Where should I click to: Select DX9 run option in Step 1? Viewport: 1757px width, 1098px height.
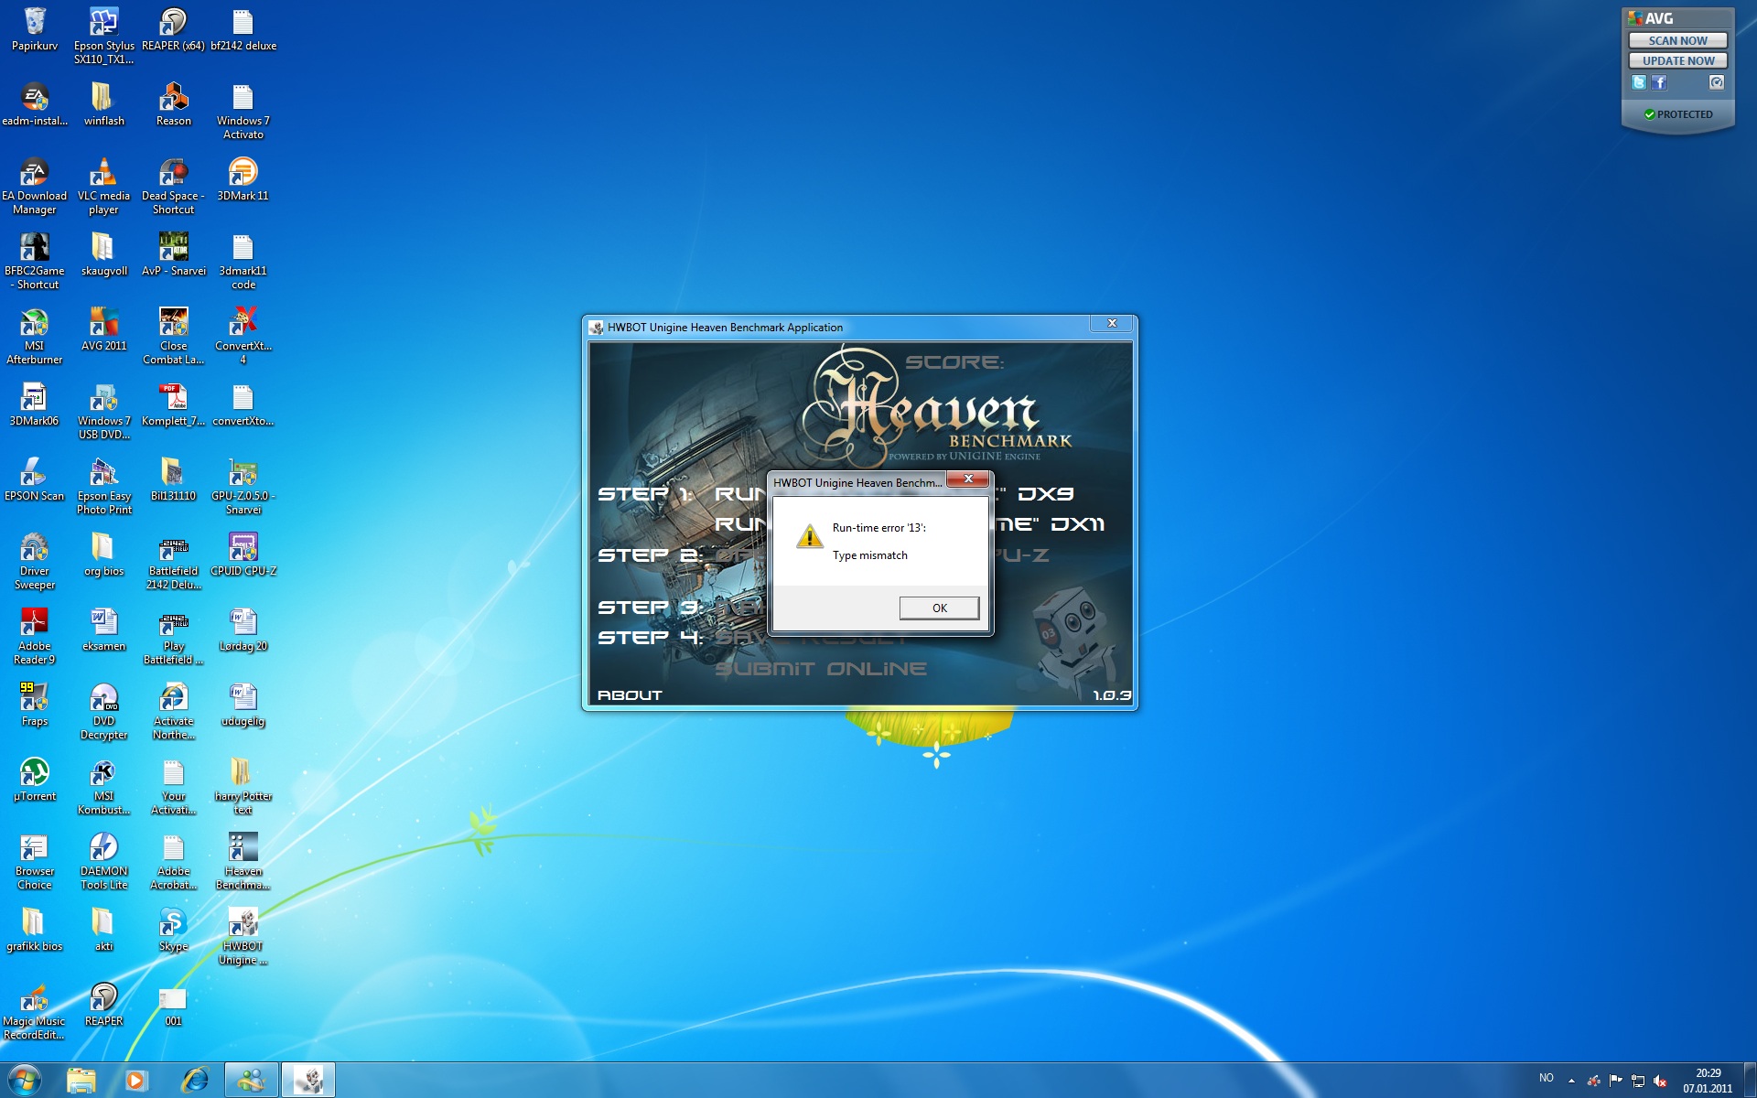coord(1046,494)
